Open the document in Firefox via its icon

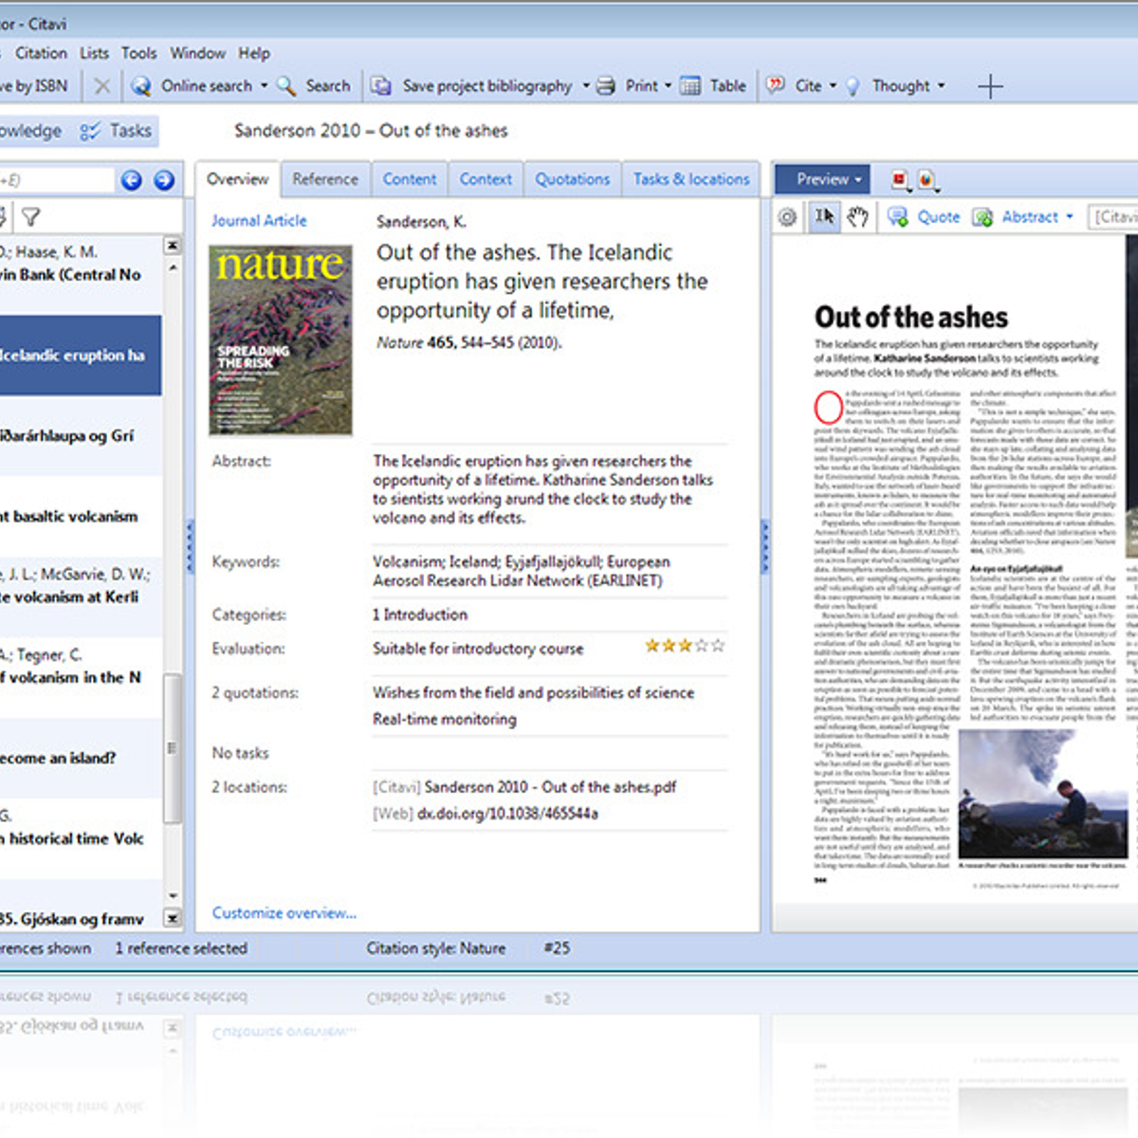tap(925, 179)
